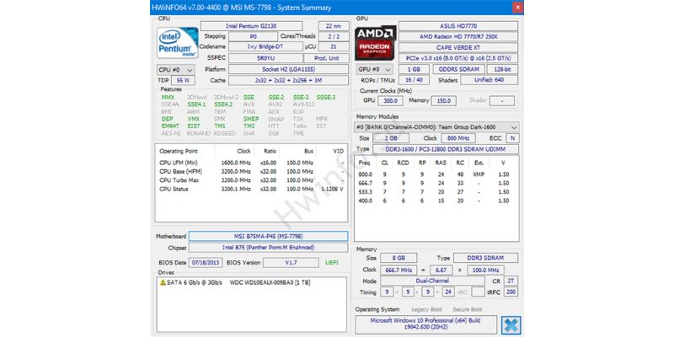
Task: Click the 1.1208 V VID value
Action: click(x=332, y=189)
